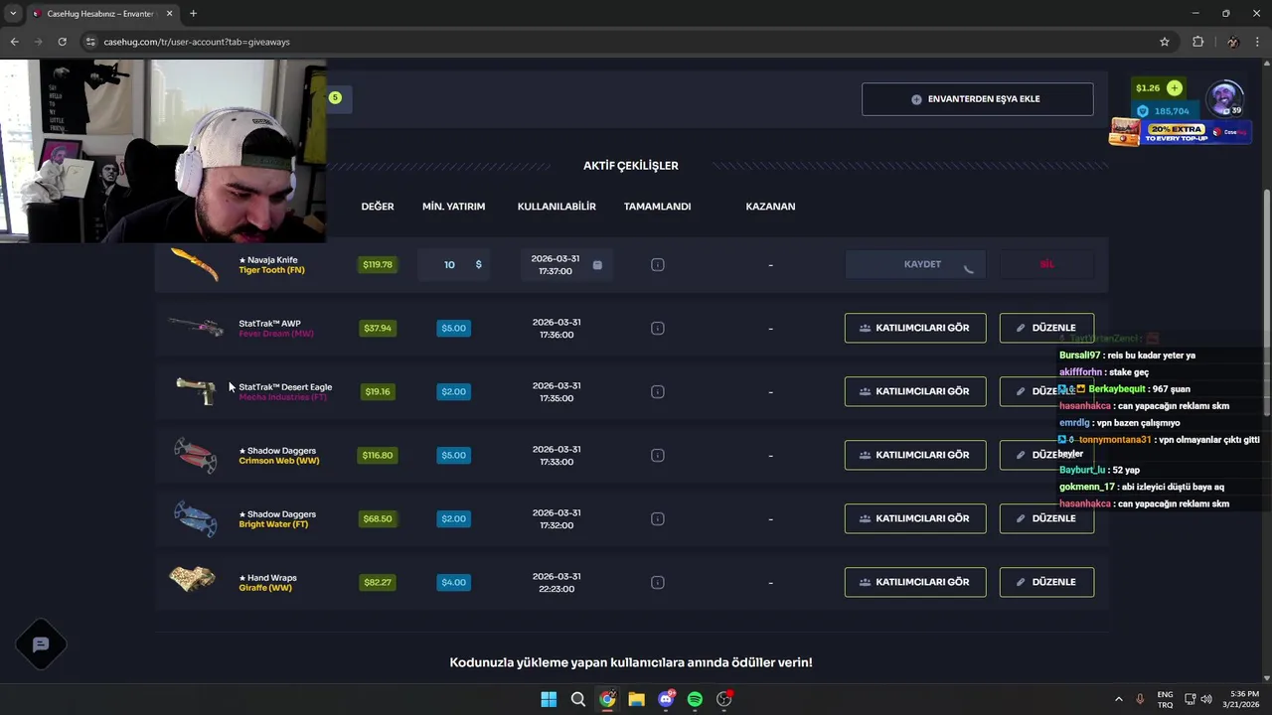
Task: View participants for the Hand Wraps giveaway
Action: pos(915,582)
